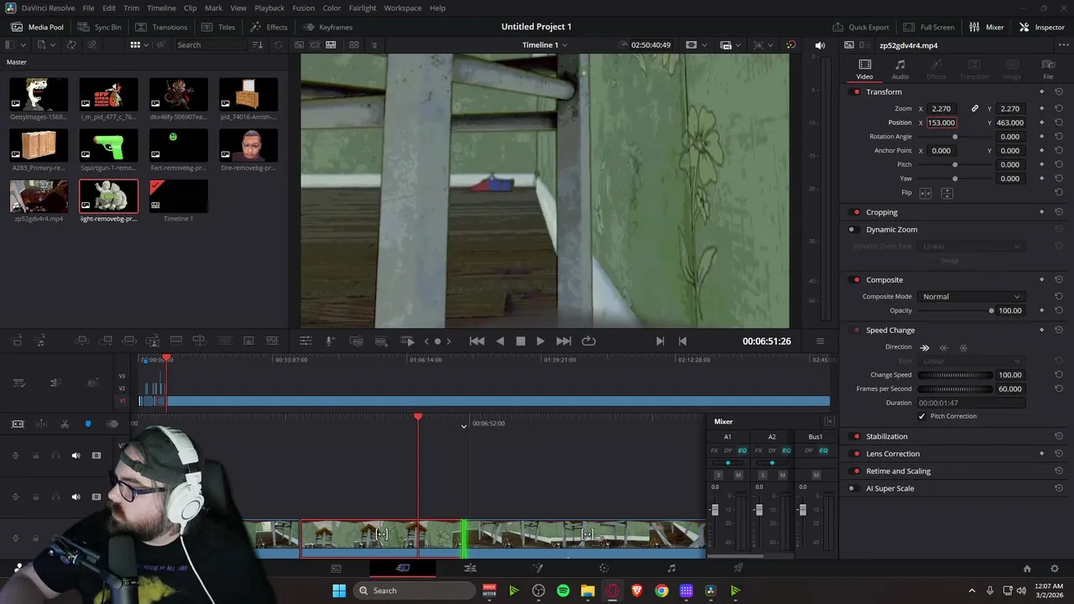
Task: Open Spotify from the taskbar
Action: (x=563, y=591)
